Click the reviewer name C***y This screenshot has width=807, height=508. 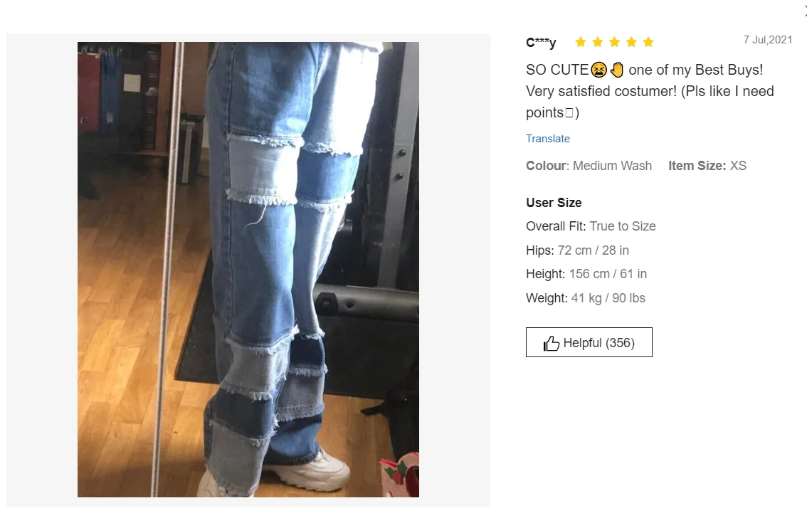(541, 42)
